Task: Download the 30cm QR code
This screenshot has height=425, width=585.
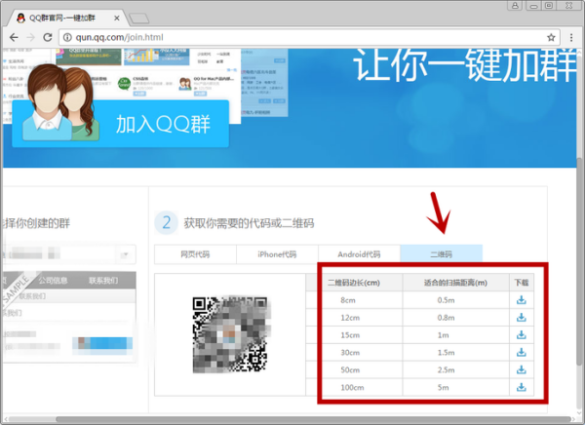Action: click(522, 353)
